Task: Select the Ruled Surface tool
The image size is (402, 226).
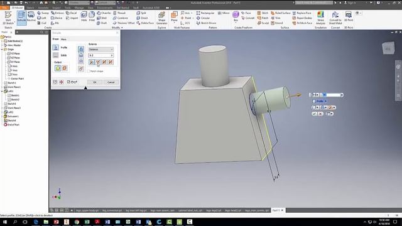Action: (281, 13)
